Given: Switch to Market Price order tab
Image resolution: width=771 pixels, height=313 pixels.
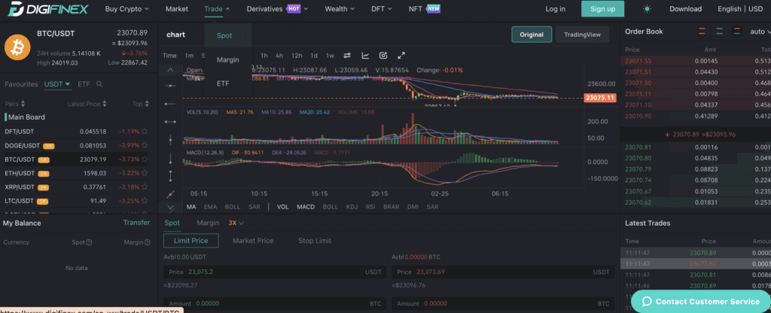Looking at the screenshot, I should [253, 241].
